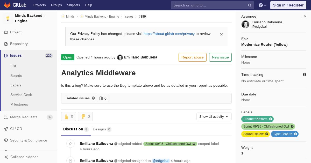This screenshot has height=163, width=311.
Task: Click the search magnifier icon
Action: click(250, 5)
